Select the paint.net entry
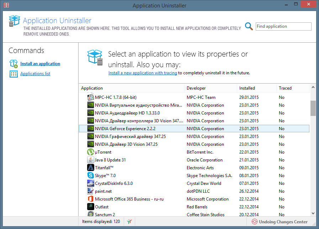 pos(194,191)
